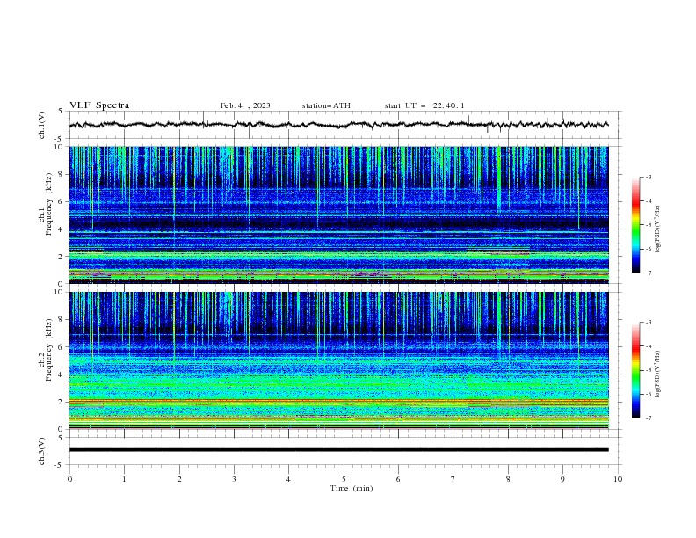Click the "4" frequency tick of ch.2 spectrogram

click(62, 374)
